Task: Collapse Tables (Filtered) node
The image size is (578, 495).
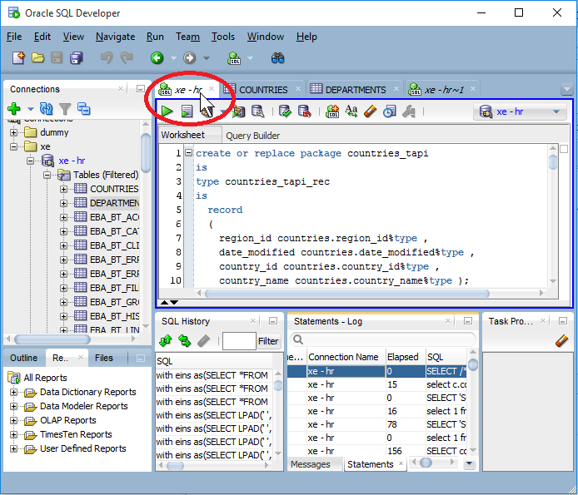Action: (x=47, y=175)
